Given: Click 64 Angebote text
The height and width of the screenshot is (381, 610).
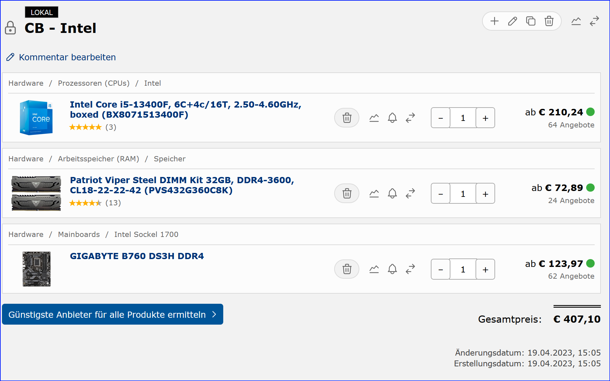Looking at the screenshot, I should (571, 125).
